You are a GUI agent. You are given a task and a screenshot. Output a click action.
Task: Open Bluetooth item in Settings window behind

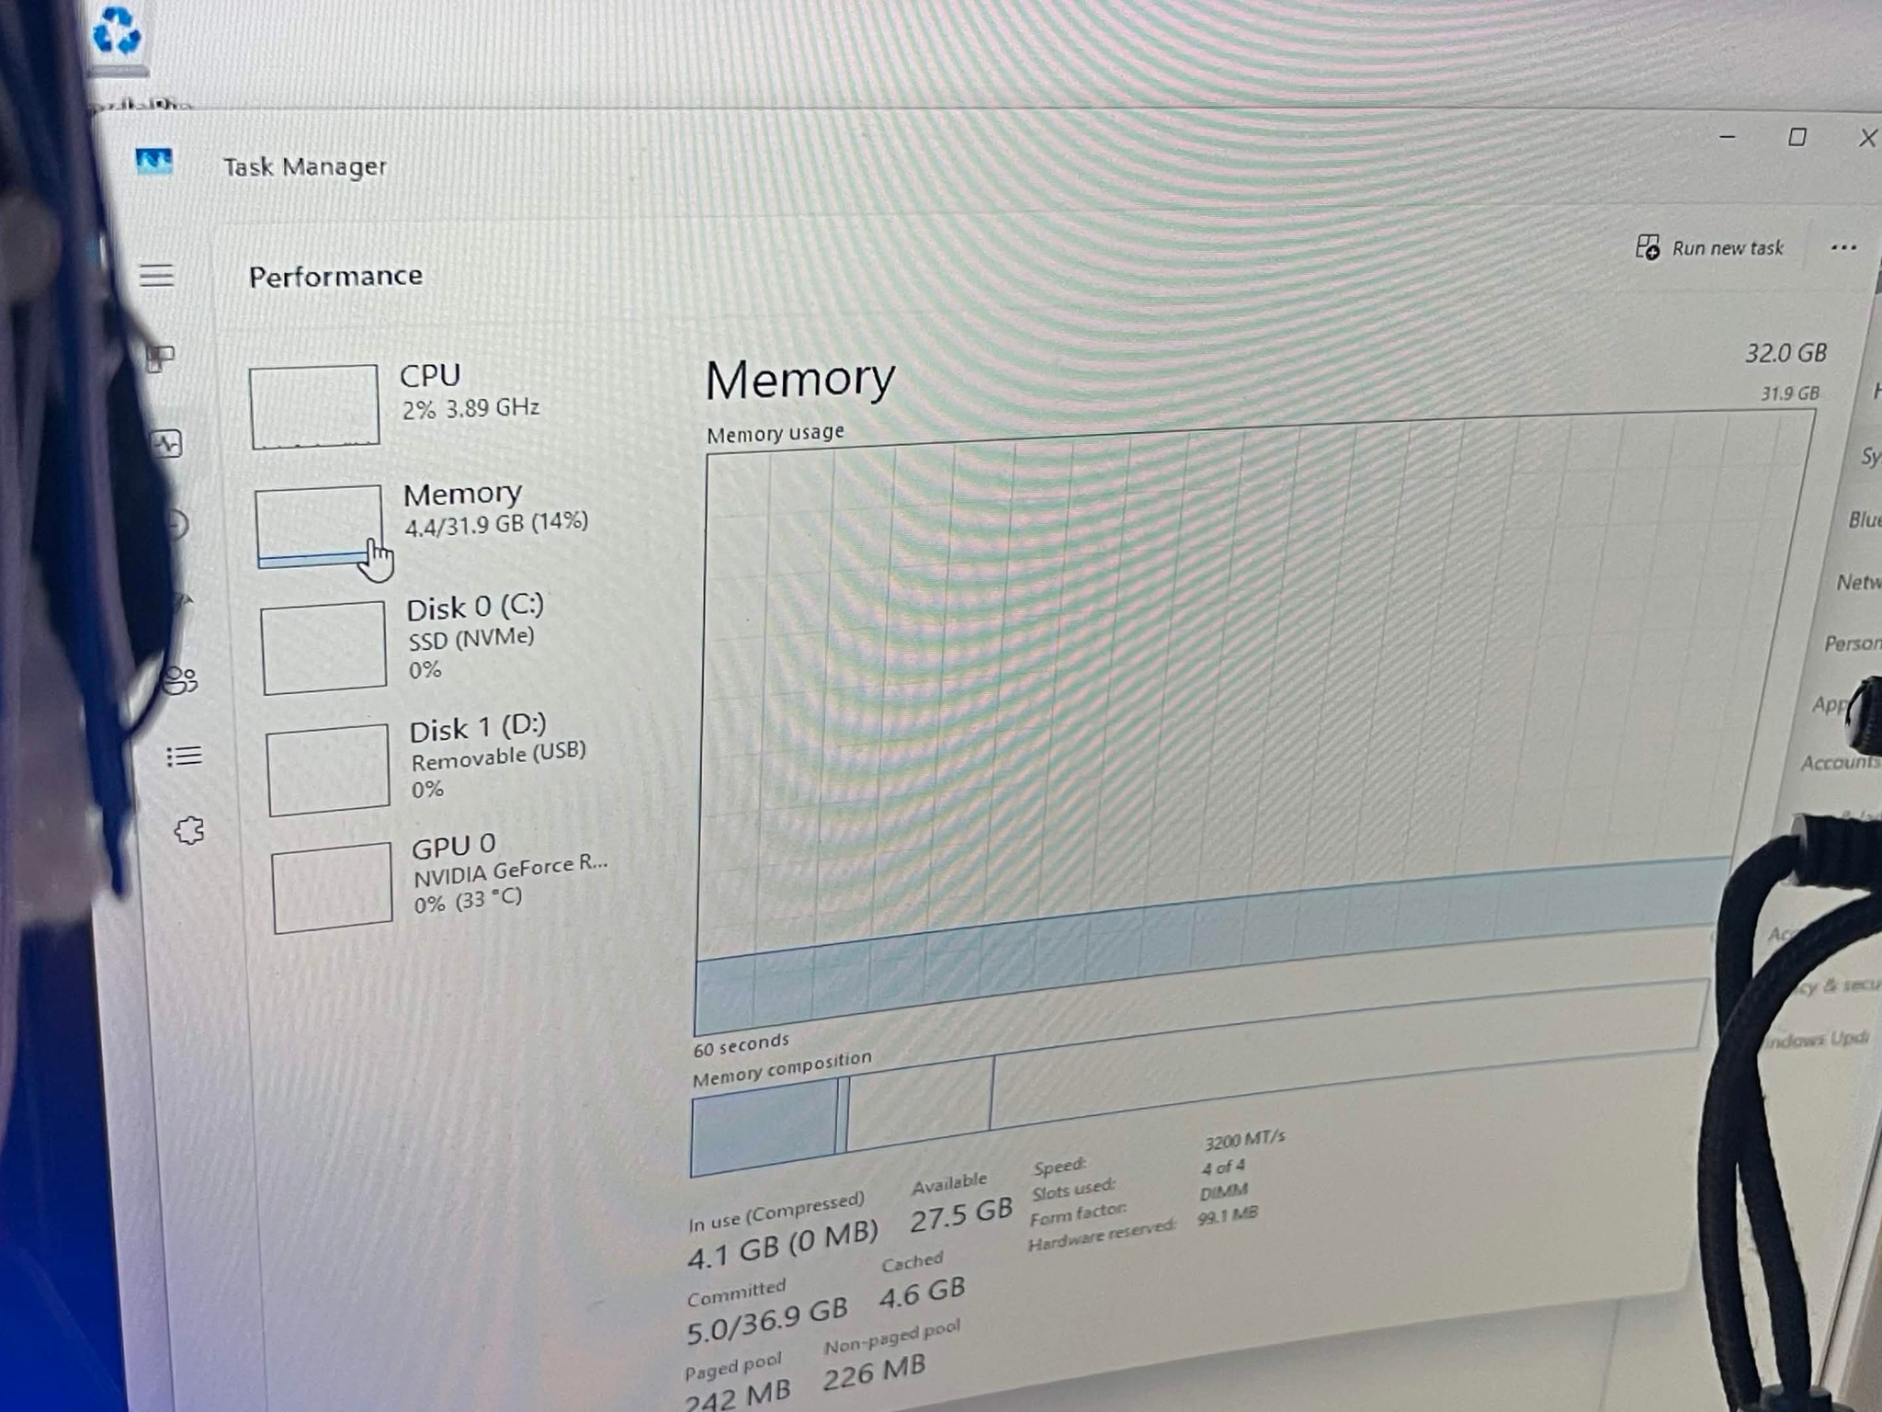click(1865, 519)
